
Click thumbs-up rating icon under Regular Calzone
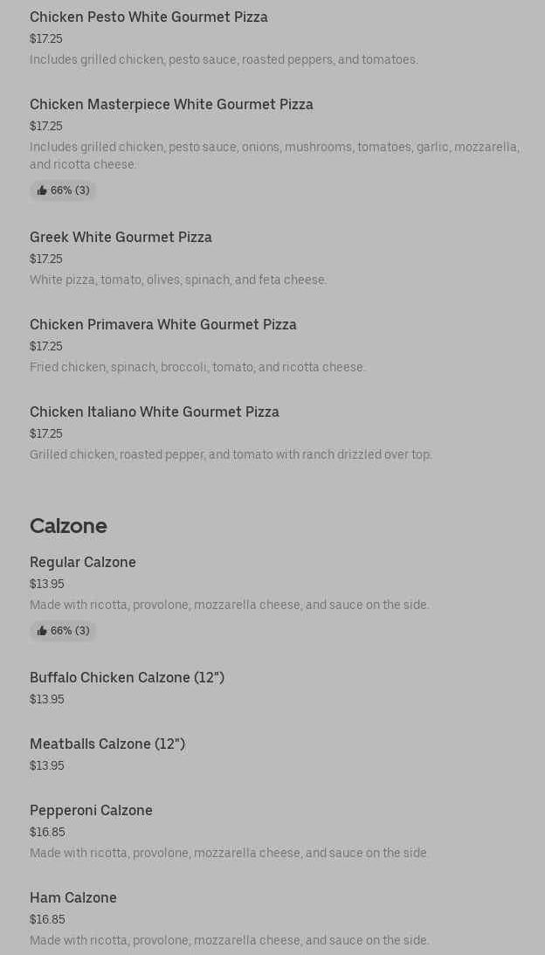42,631
